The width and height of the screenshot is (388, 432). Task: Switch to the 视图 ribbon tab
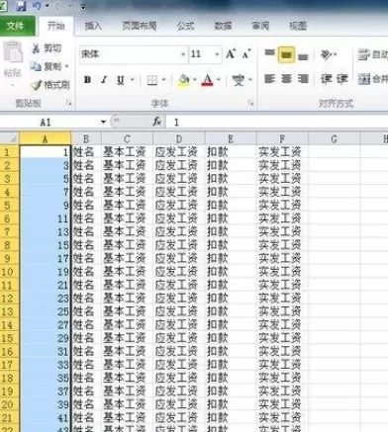point(298,26)
